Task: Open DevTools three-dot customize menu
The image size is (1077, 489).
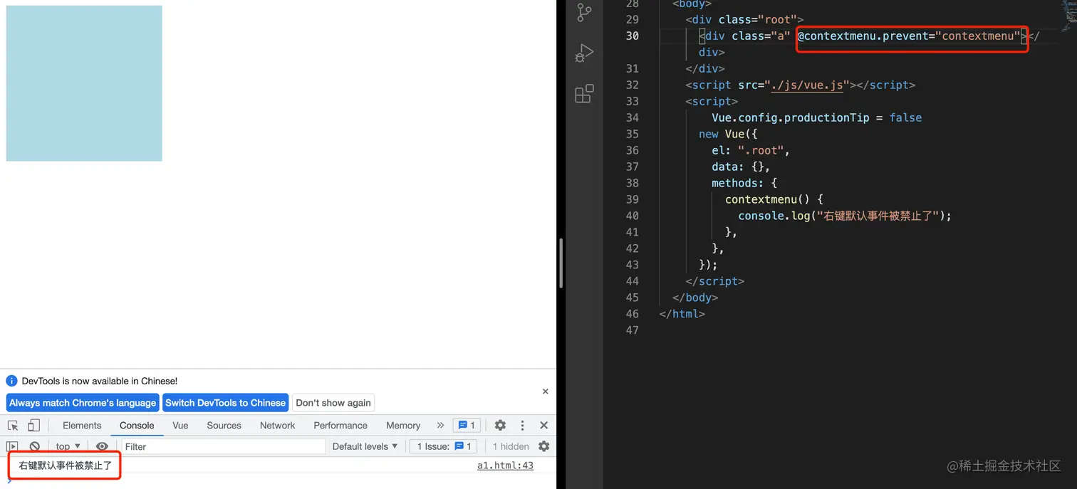Action: point(522,425)
